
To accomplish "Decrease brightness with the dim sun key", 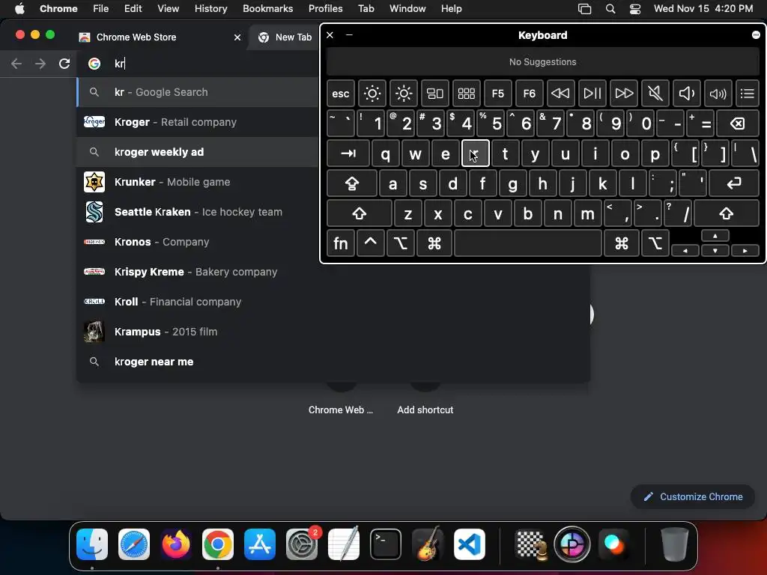I will [372, 94].
